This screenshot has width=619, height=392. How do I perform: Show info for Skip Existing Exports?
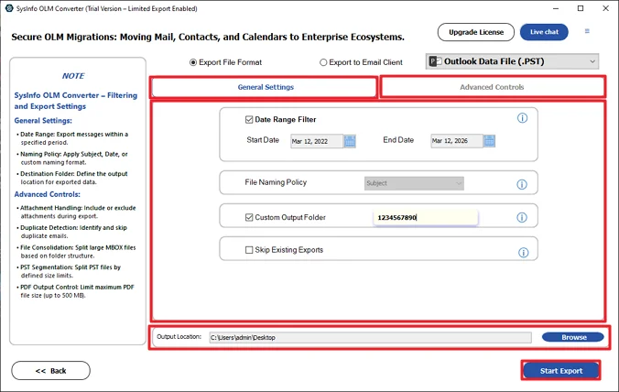pos(524,253)
